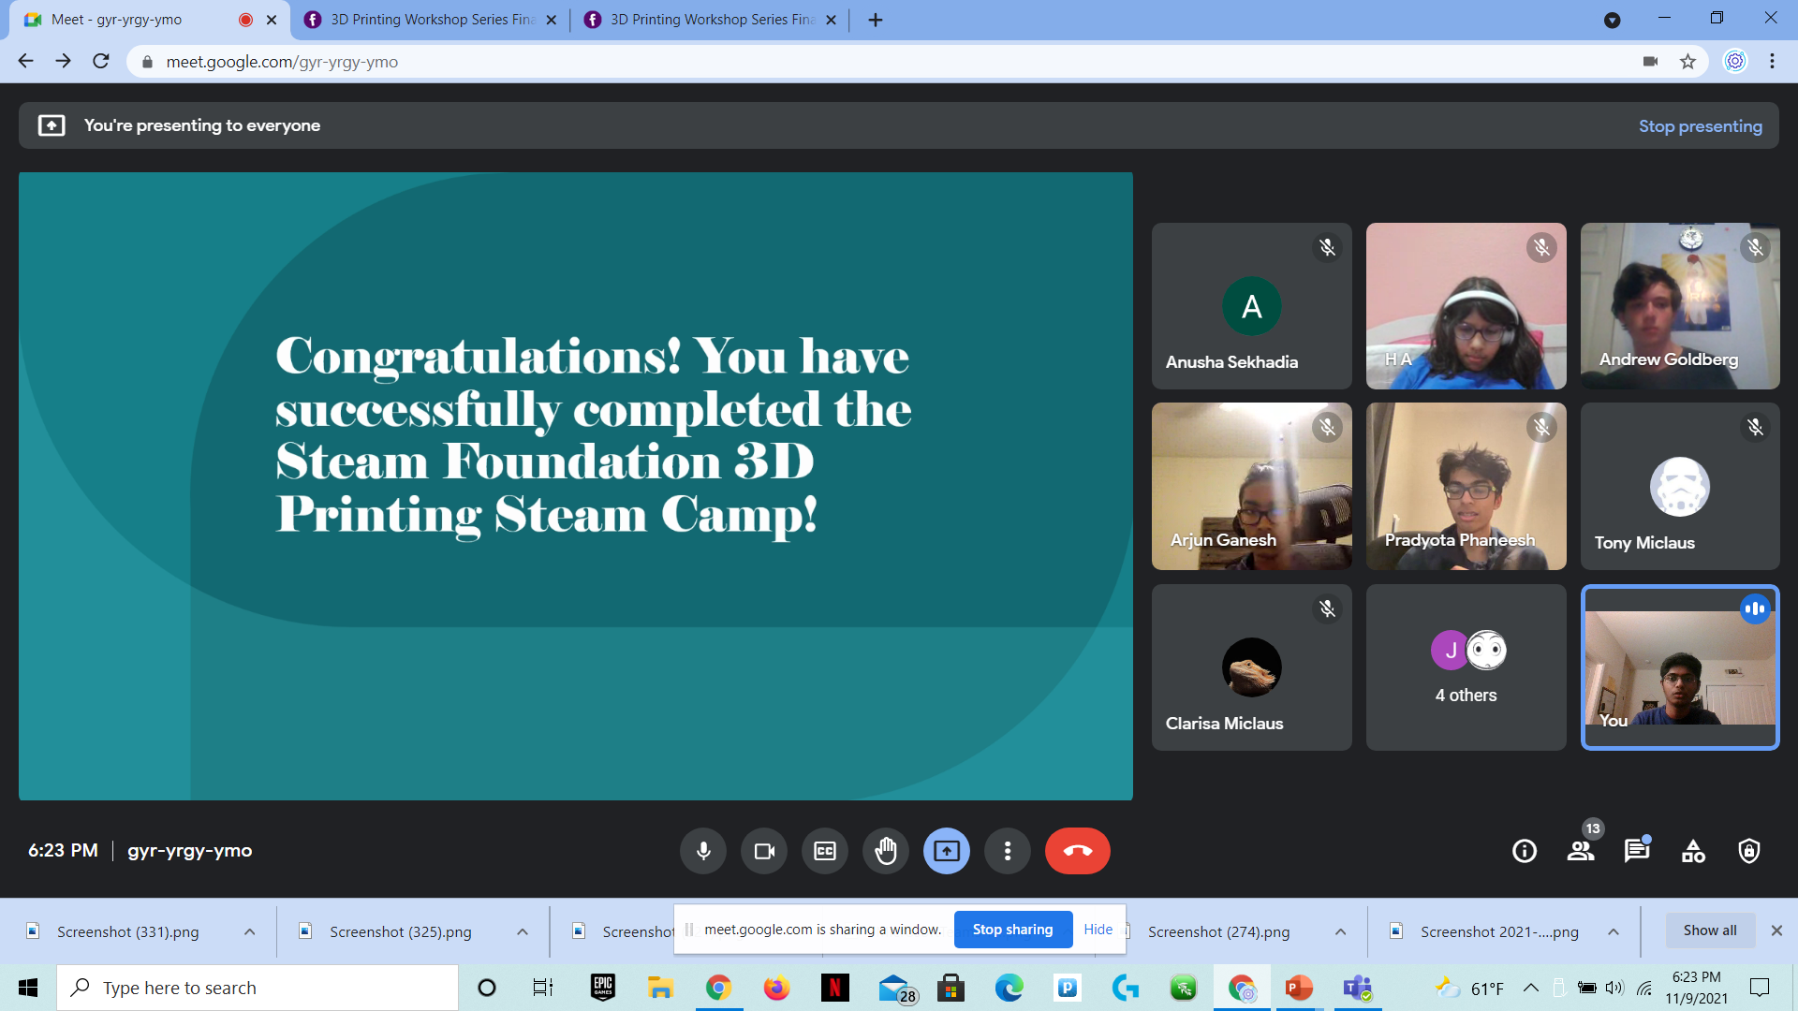The width and height of the screenshot is (1798, 1011).
Task: Click the present screen button
Action: tap(947, 851)
